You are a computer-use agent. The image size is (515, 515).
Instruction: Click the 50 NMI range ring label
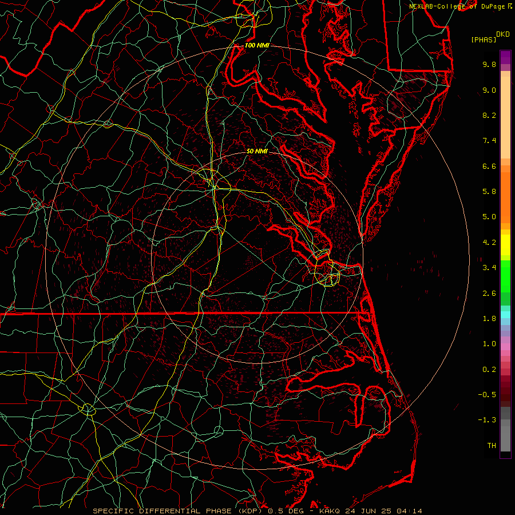[257, 151]
